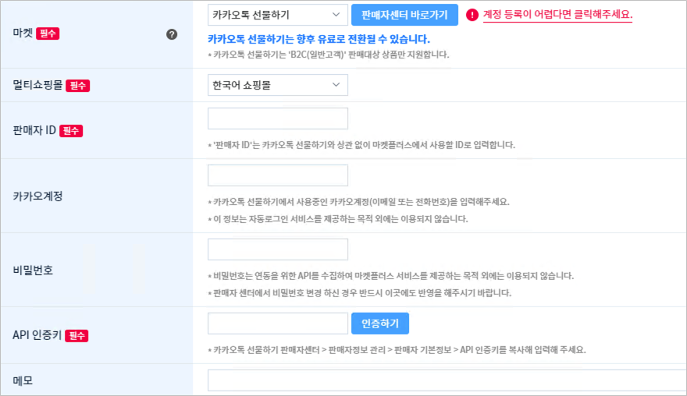The width and height of the screenshot is (687, 396).
Task: Click the chevron arrow of the market selector
Action: coord(336,15)
